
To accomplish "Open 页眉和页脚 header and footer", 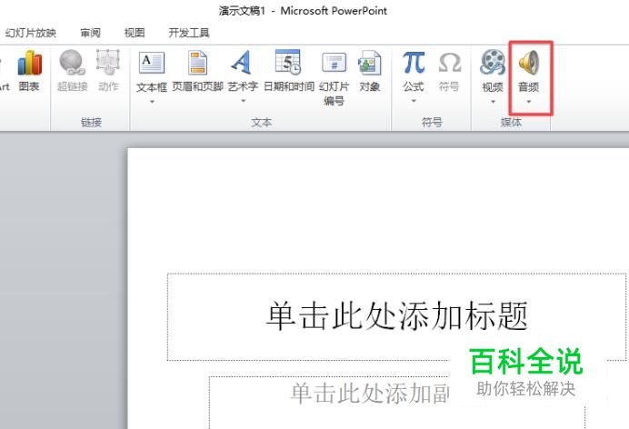I will (197, 63).
